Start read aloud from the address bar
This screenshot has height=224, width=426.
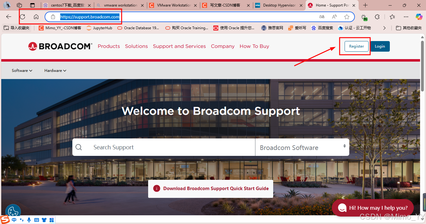click(x=334, y=17)
